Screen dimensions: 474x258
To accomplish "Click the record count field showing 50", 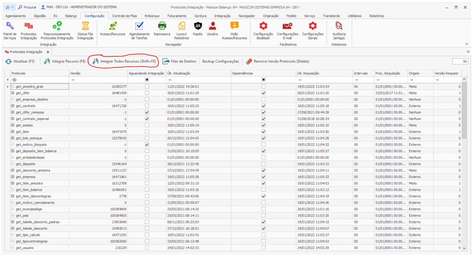I will 460,61.
